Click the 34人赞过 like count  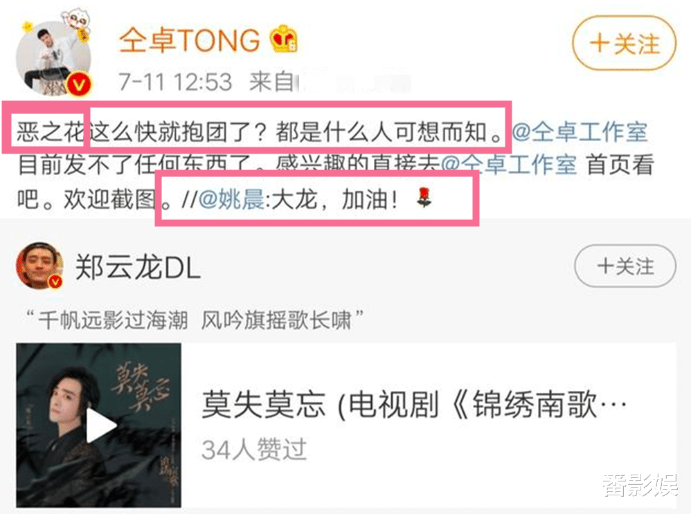pos(254,450)
